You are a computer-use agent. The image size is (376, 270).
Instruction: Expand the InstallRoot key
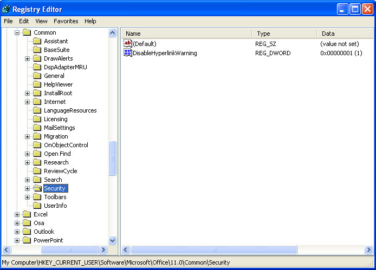click(27, 93)
